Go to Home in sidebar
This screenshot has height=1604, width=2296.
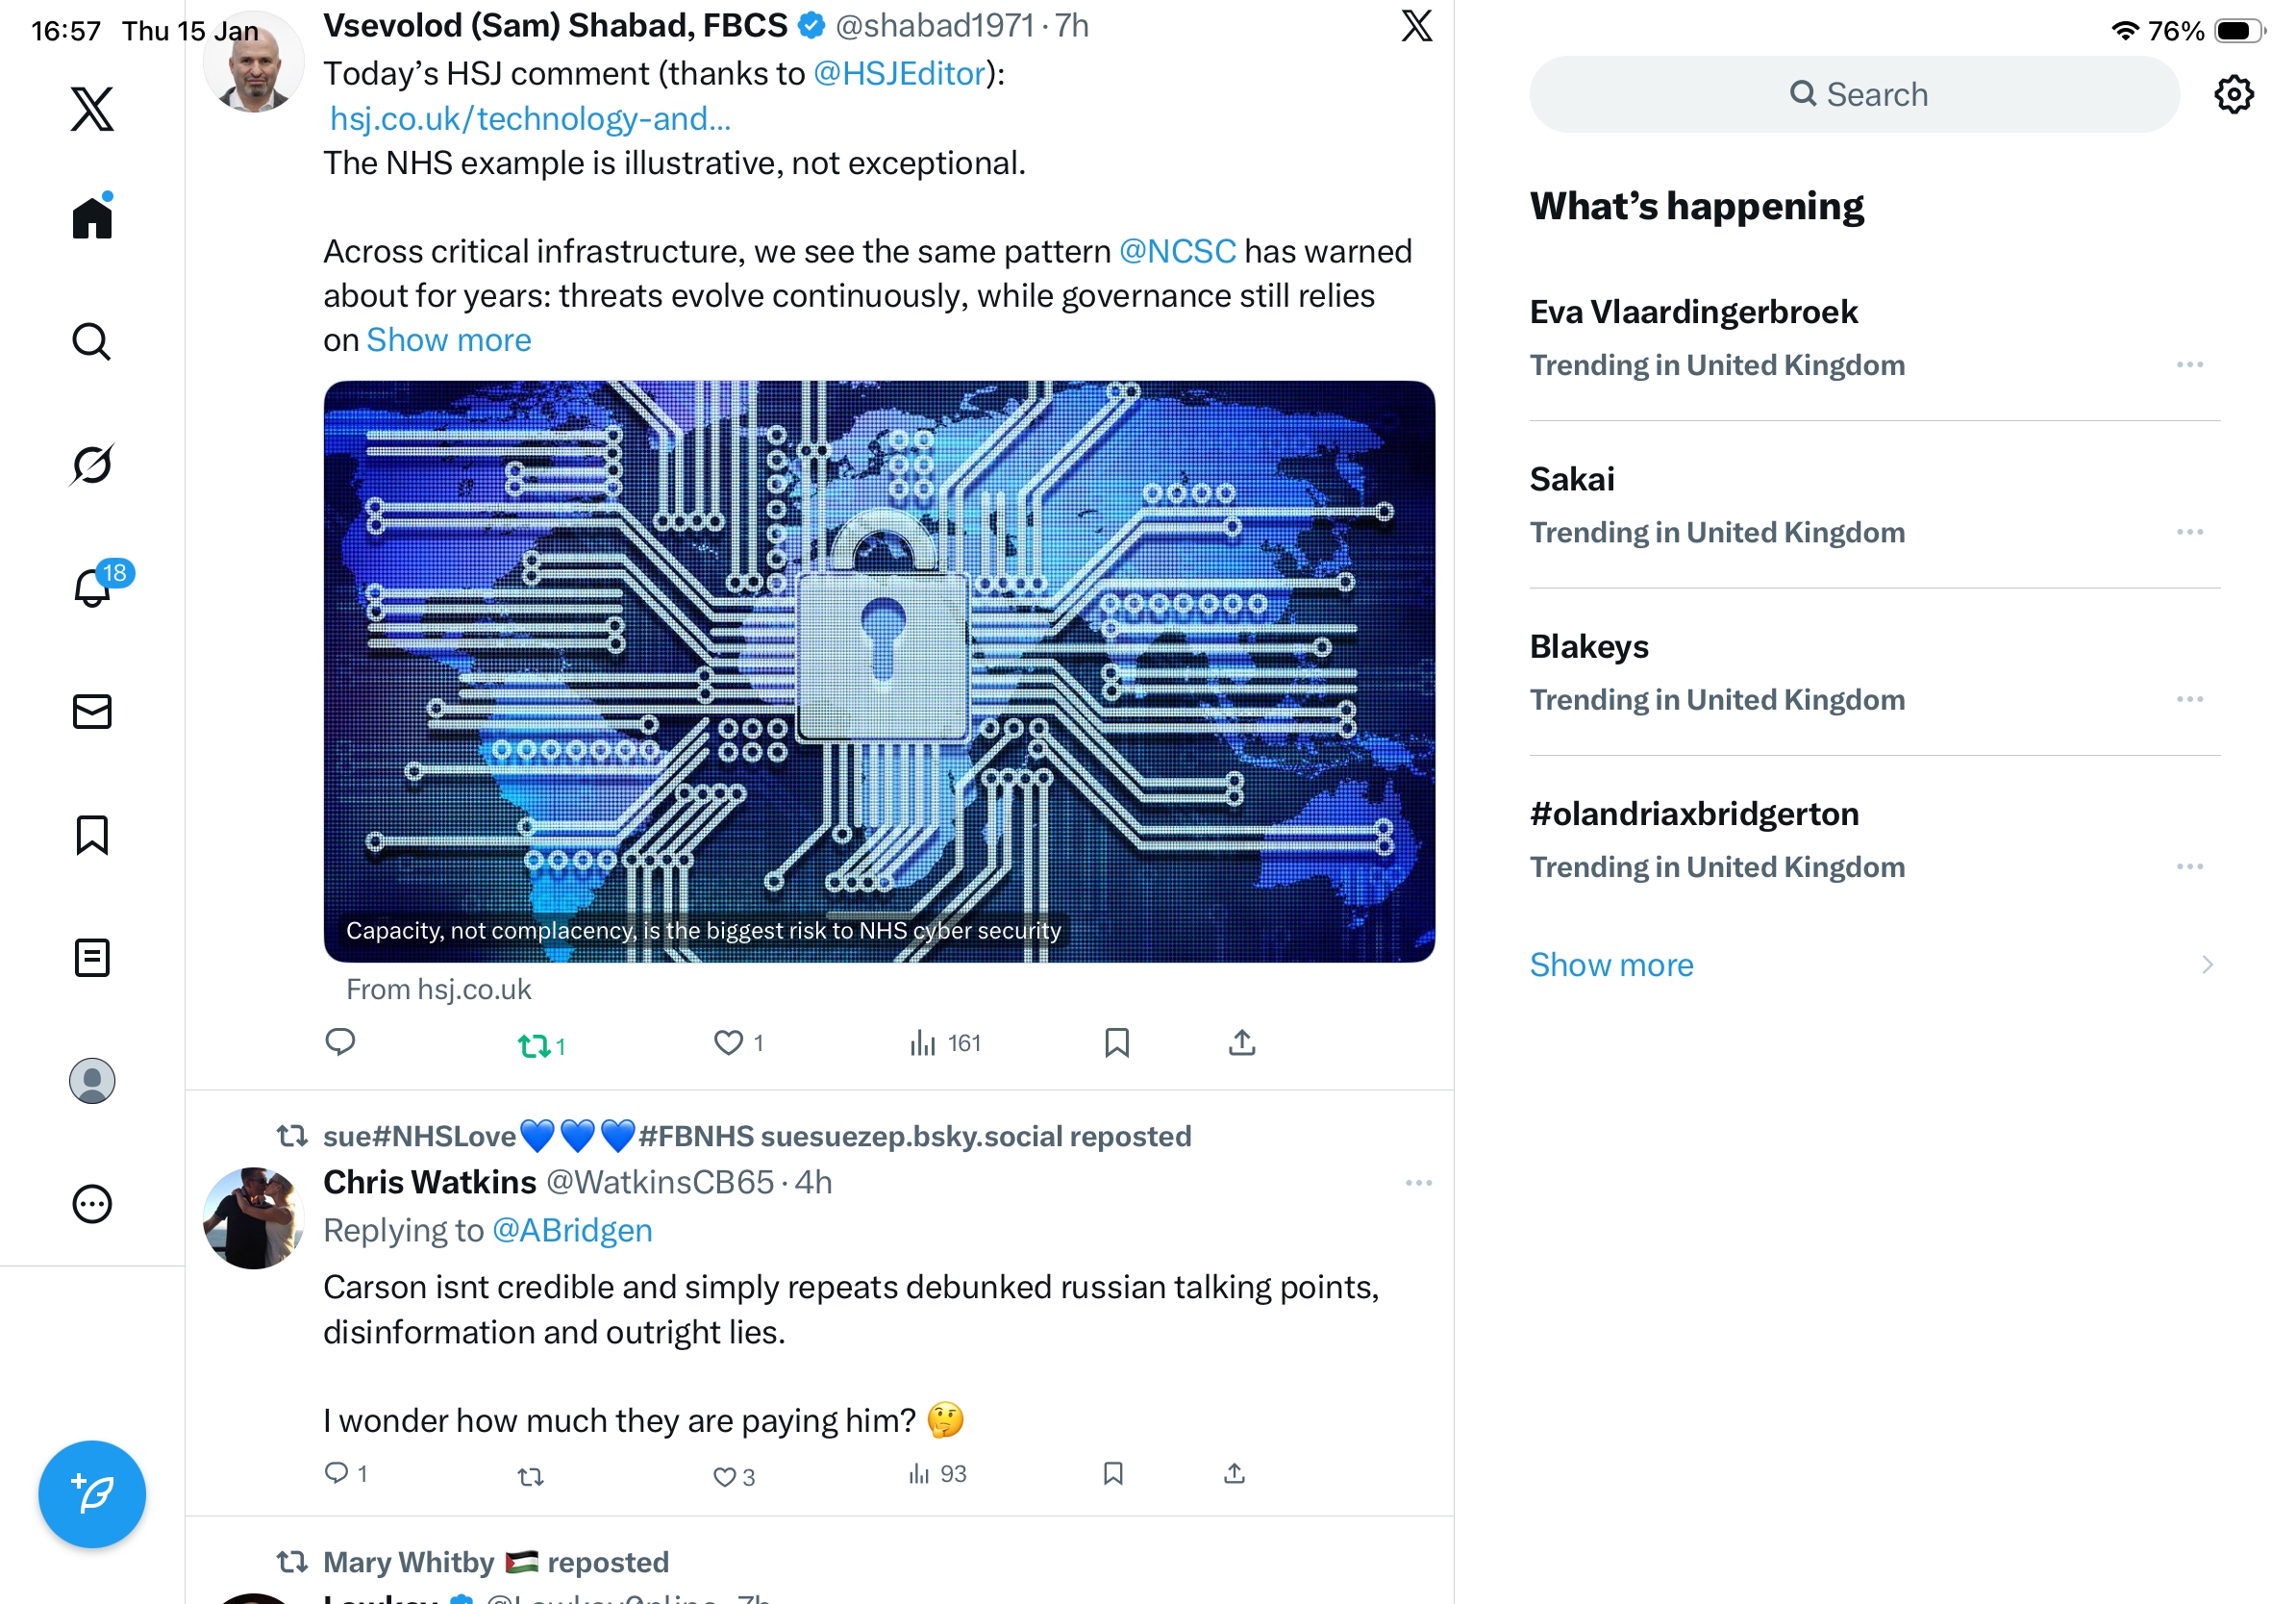pos(92,217)
